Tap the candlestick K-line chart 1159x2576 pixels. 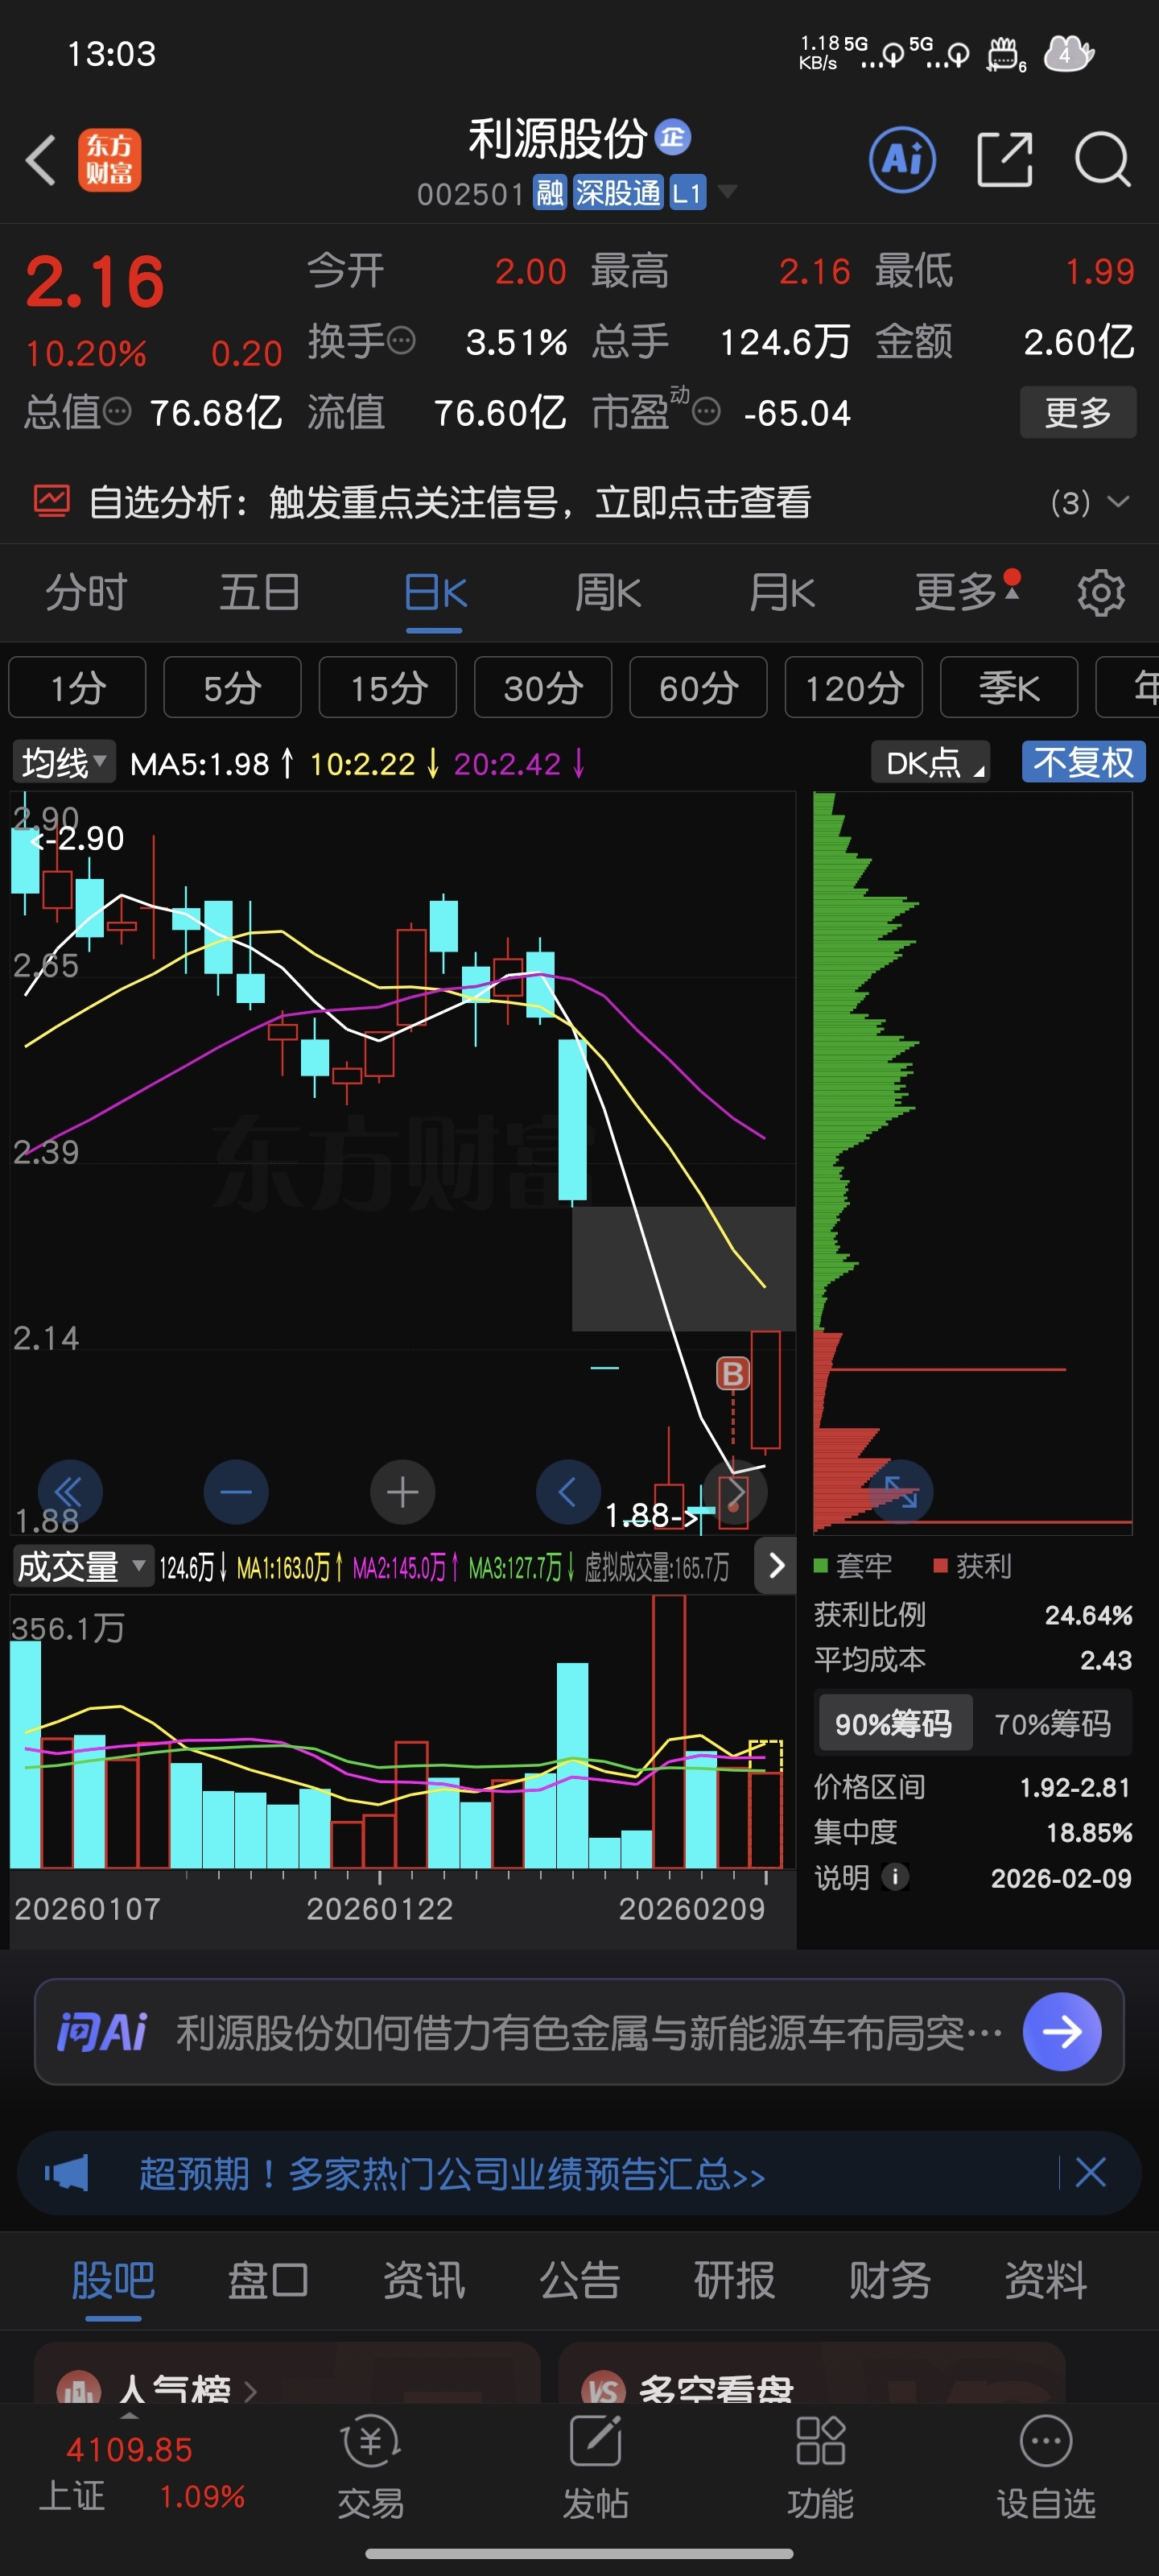[402, 1162]
